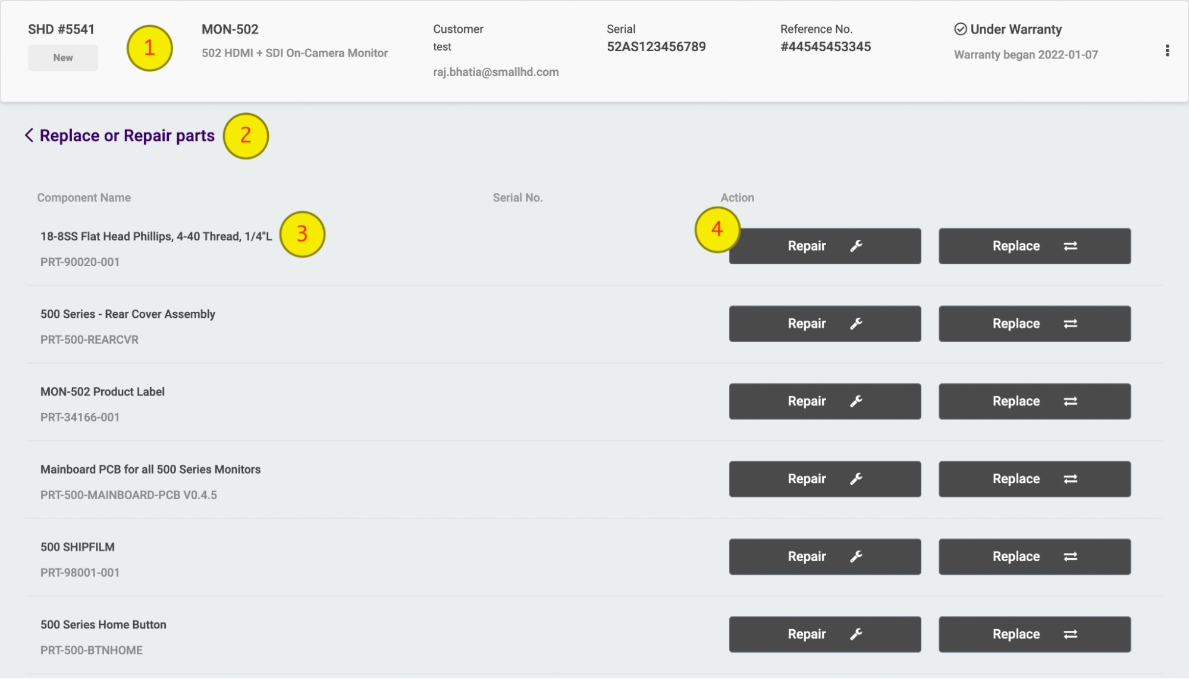Click wrench icon for MON-502 Product Label

click(x=856, y=401)
